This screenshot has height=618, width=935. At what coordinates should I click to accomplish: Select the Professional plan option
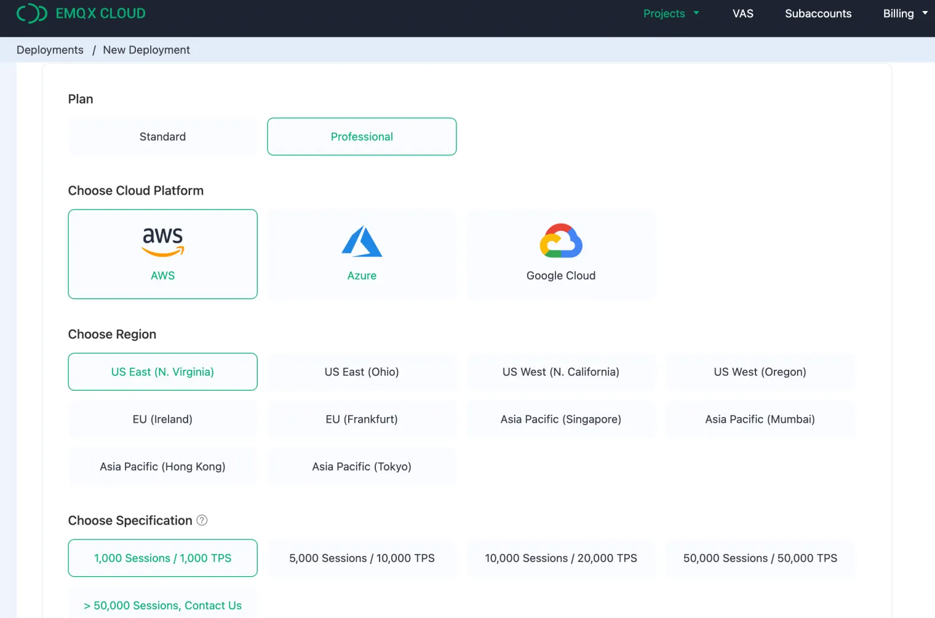coord(362,136)
